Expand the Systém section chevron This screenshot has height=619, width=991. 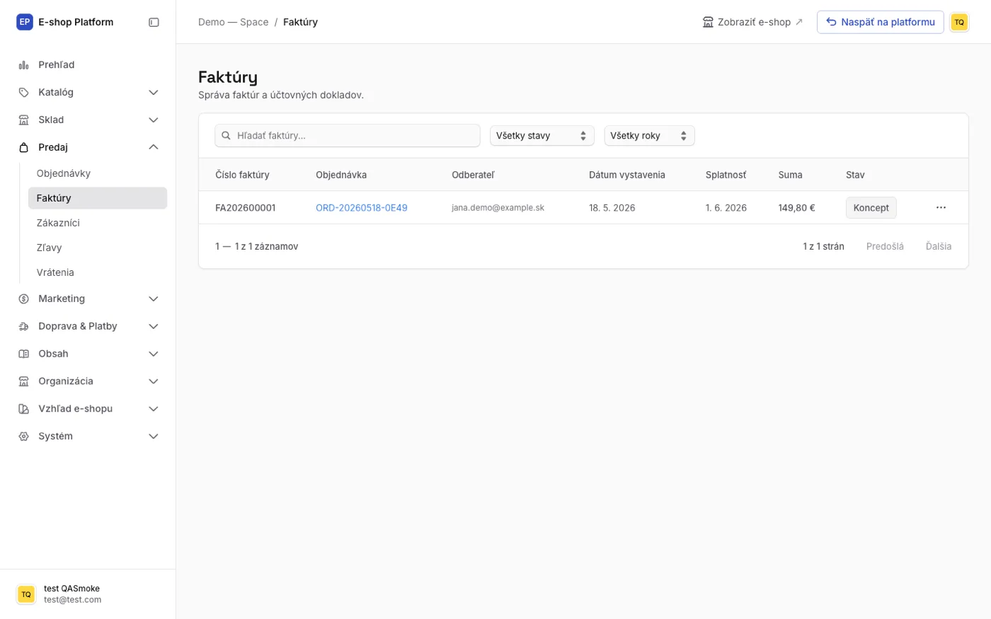coord(153,437)
